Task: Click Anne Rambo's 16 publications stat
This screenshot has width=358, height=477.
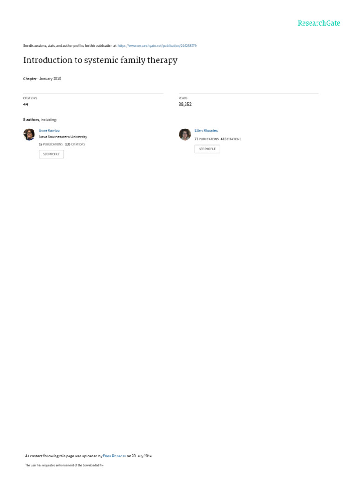Action: pos(50,144)
